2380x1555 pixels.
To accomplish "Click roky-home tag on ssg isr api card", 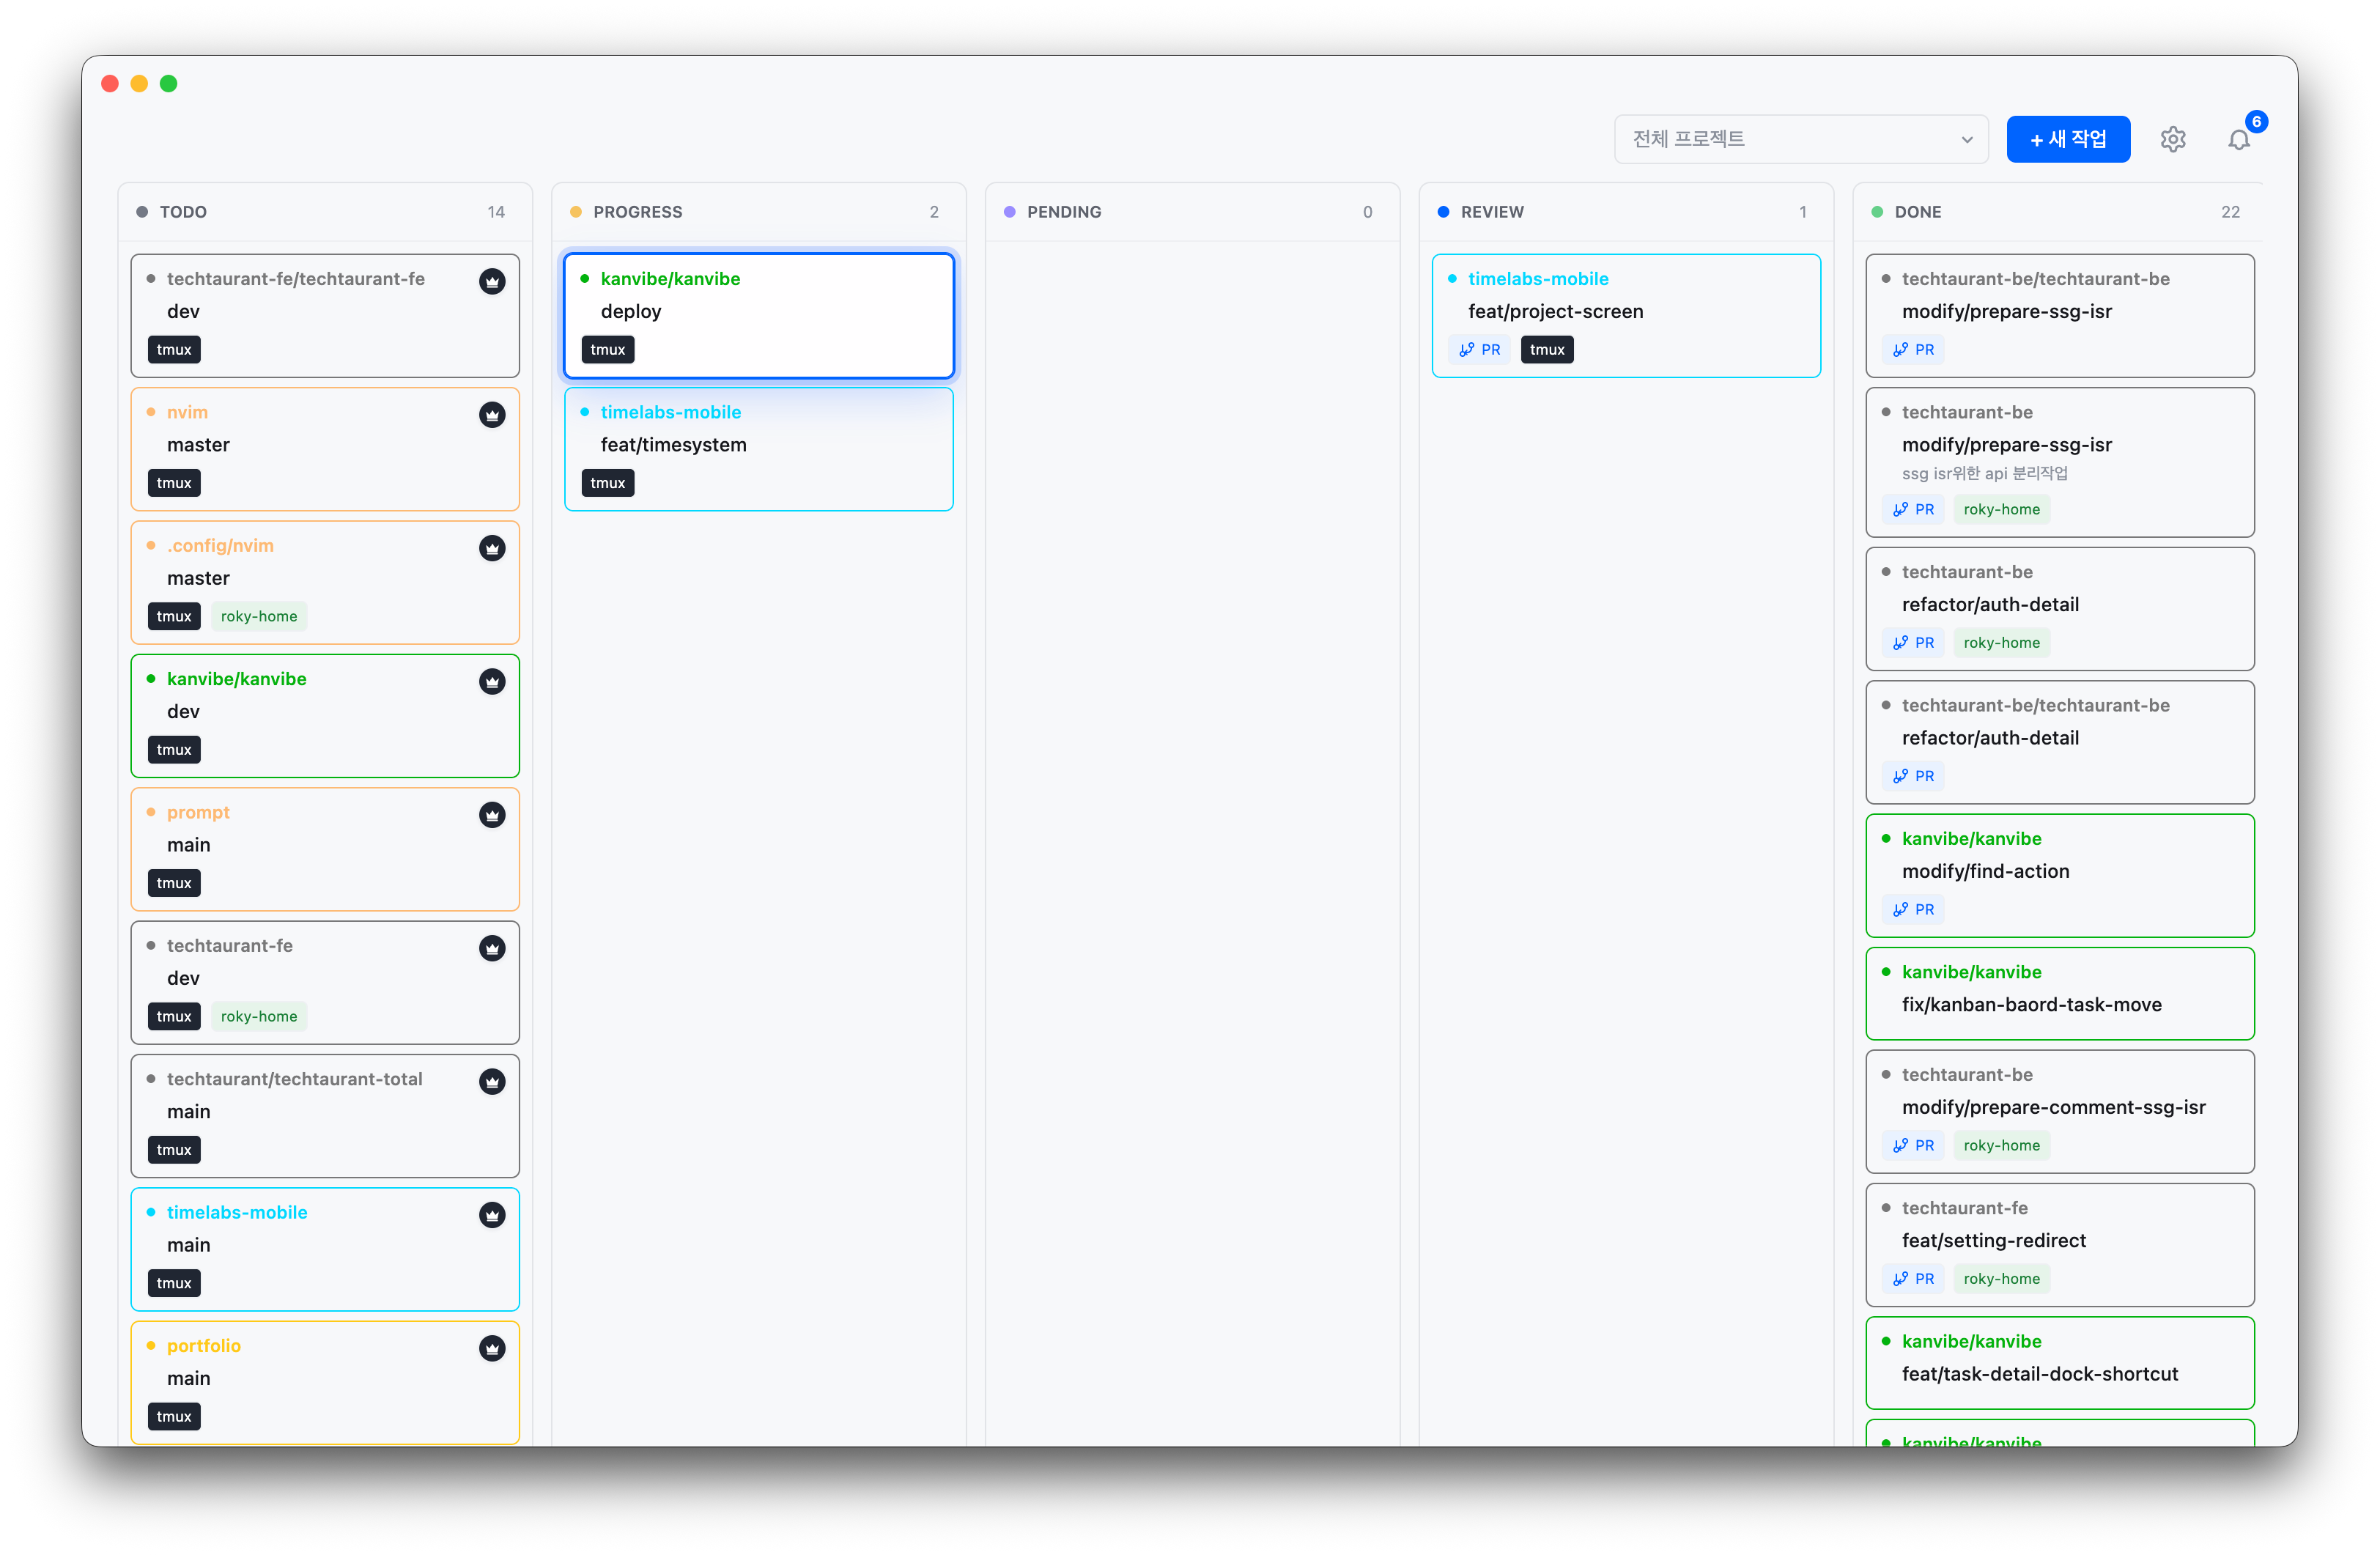I will (2001, 509).
